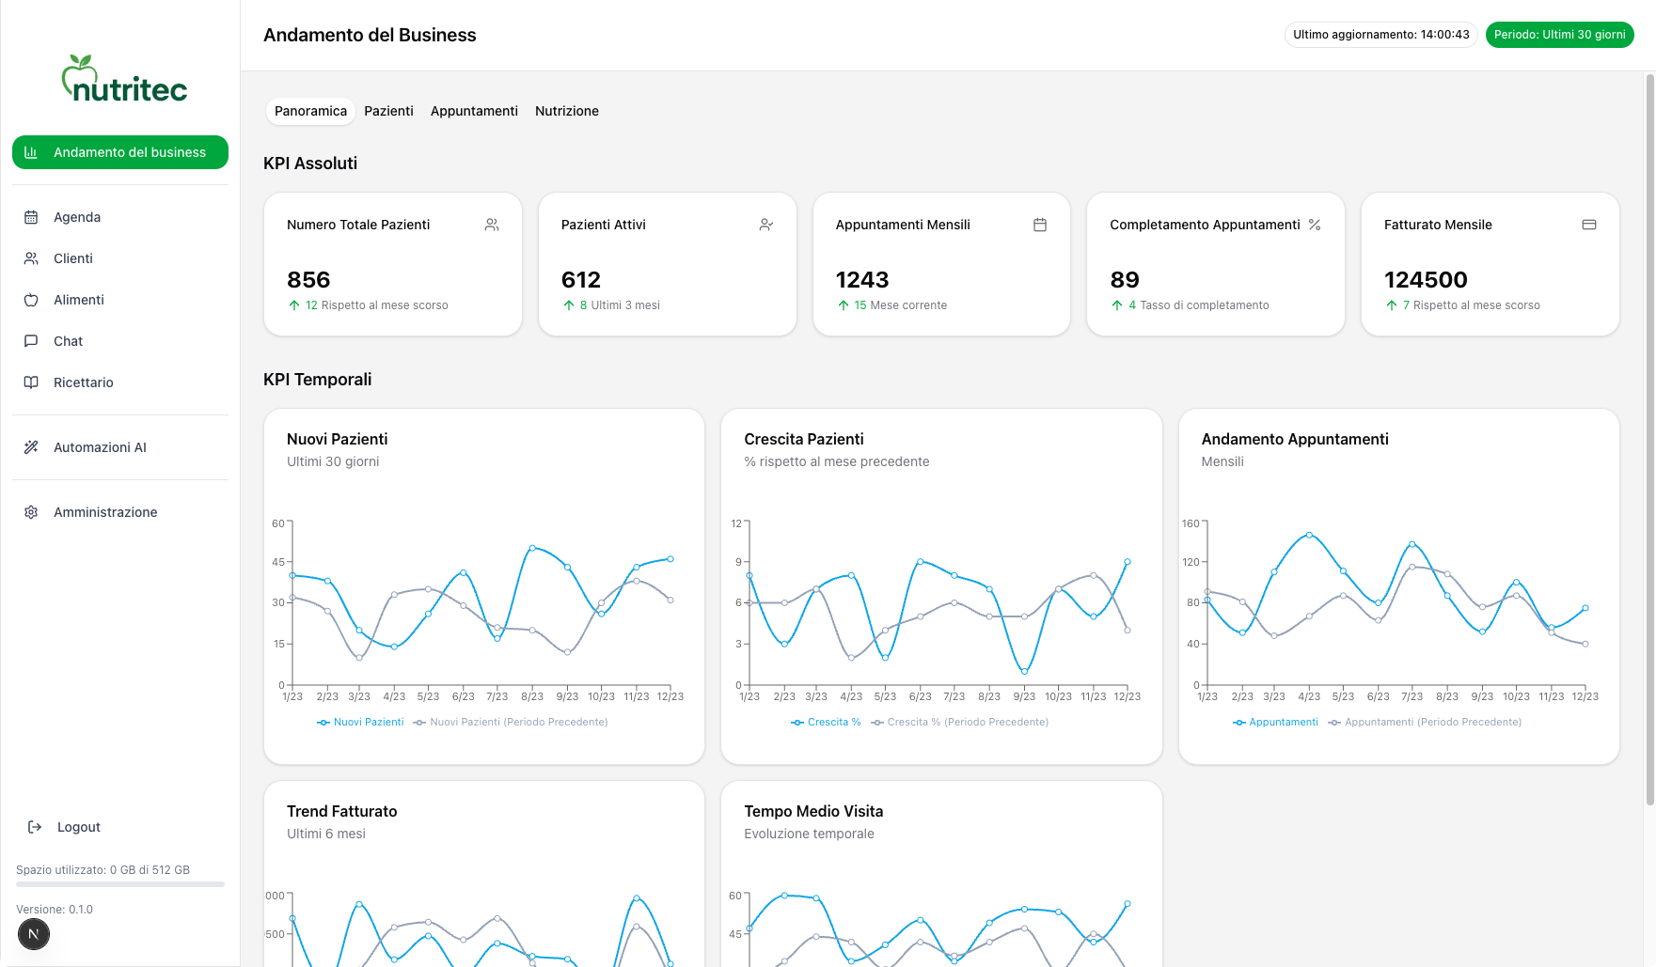Click the Logout arrow icon
The height and width of the screenshot is (967, 1656).
pos(35,827)
